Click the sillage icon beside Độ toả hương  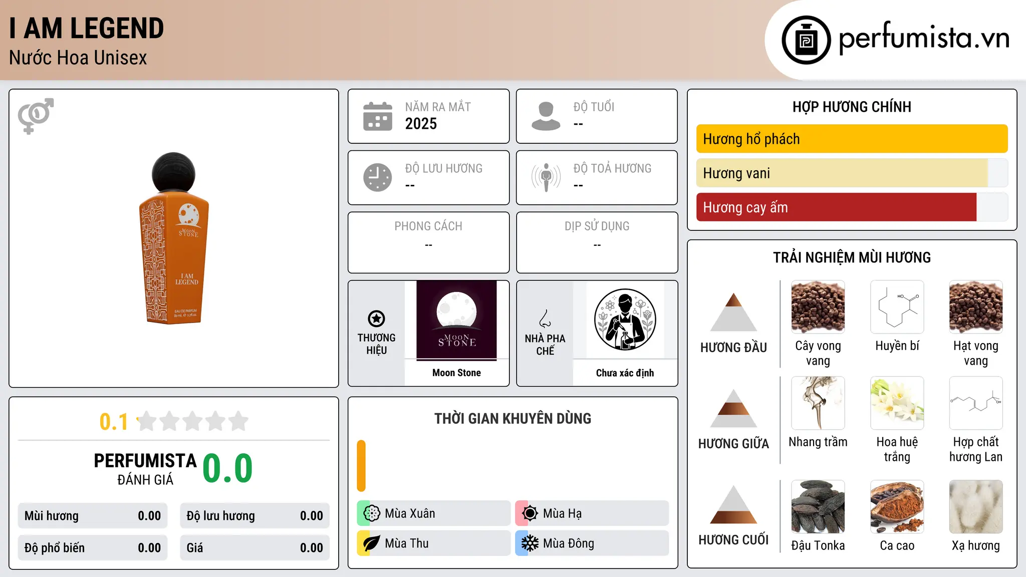point(546,177)
